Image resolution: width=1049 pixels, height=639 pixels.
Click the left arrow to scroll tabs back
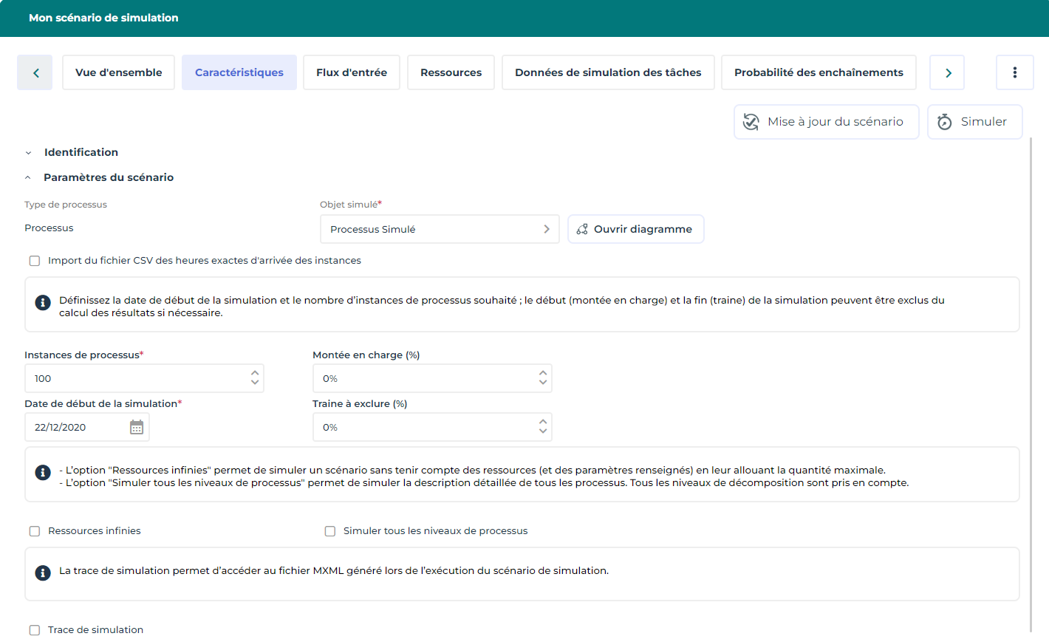coord(35,72)
